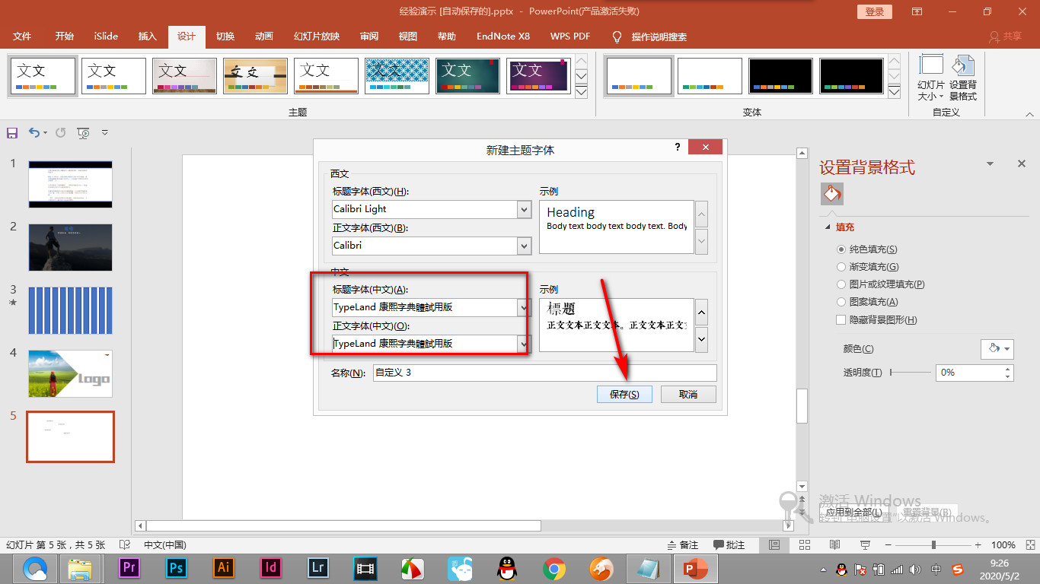Click the help question mark in dialog

[x=677, y=148]
